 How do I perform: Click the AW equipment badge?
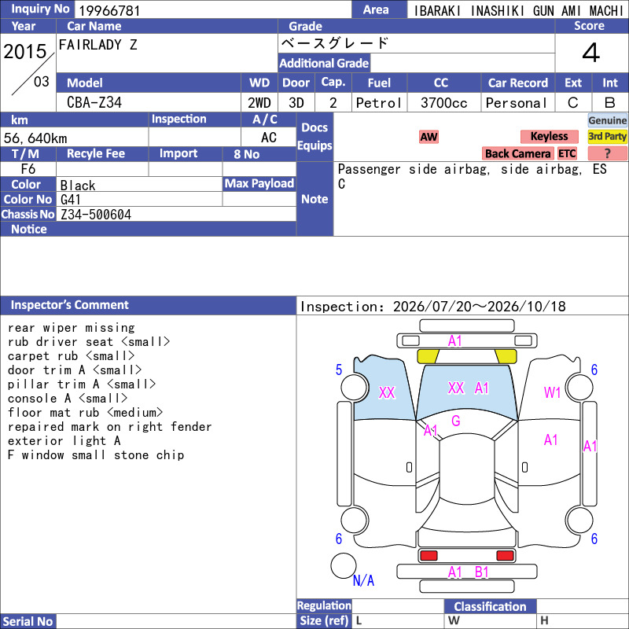(x=429, y=137)
